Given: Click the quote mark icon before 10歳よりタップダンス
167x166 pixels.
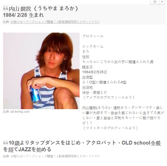Looking at the screenshot, I should click(x=6, y=142).
